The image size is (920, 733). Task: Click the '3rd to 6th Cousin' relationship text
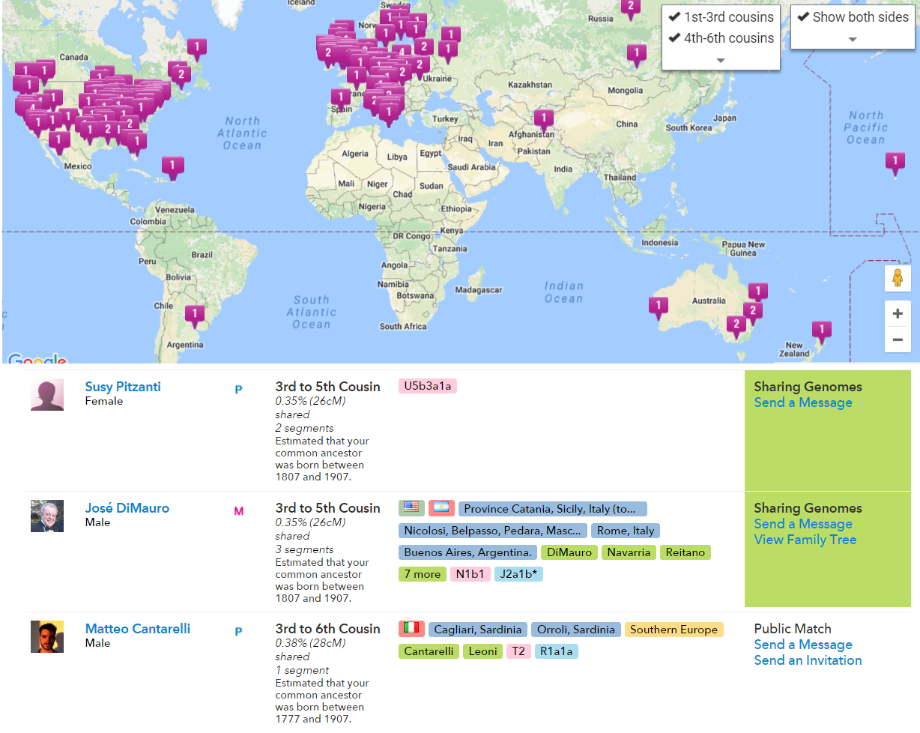coord(328,629)
